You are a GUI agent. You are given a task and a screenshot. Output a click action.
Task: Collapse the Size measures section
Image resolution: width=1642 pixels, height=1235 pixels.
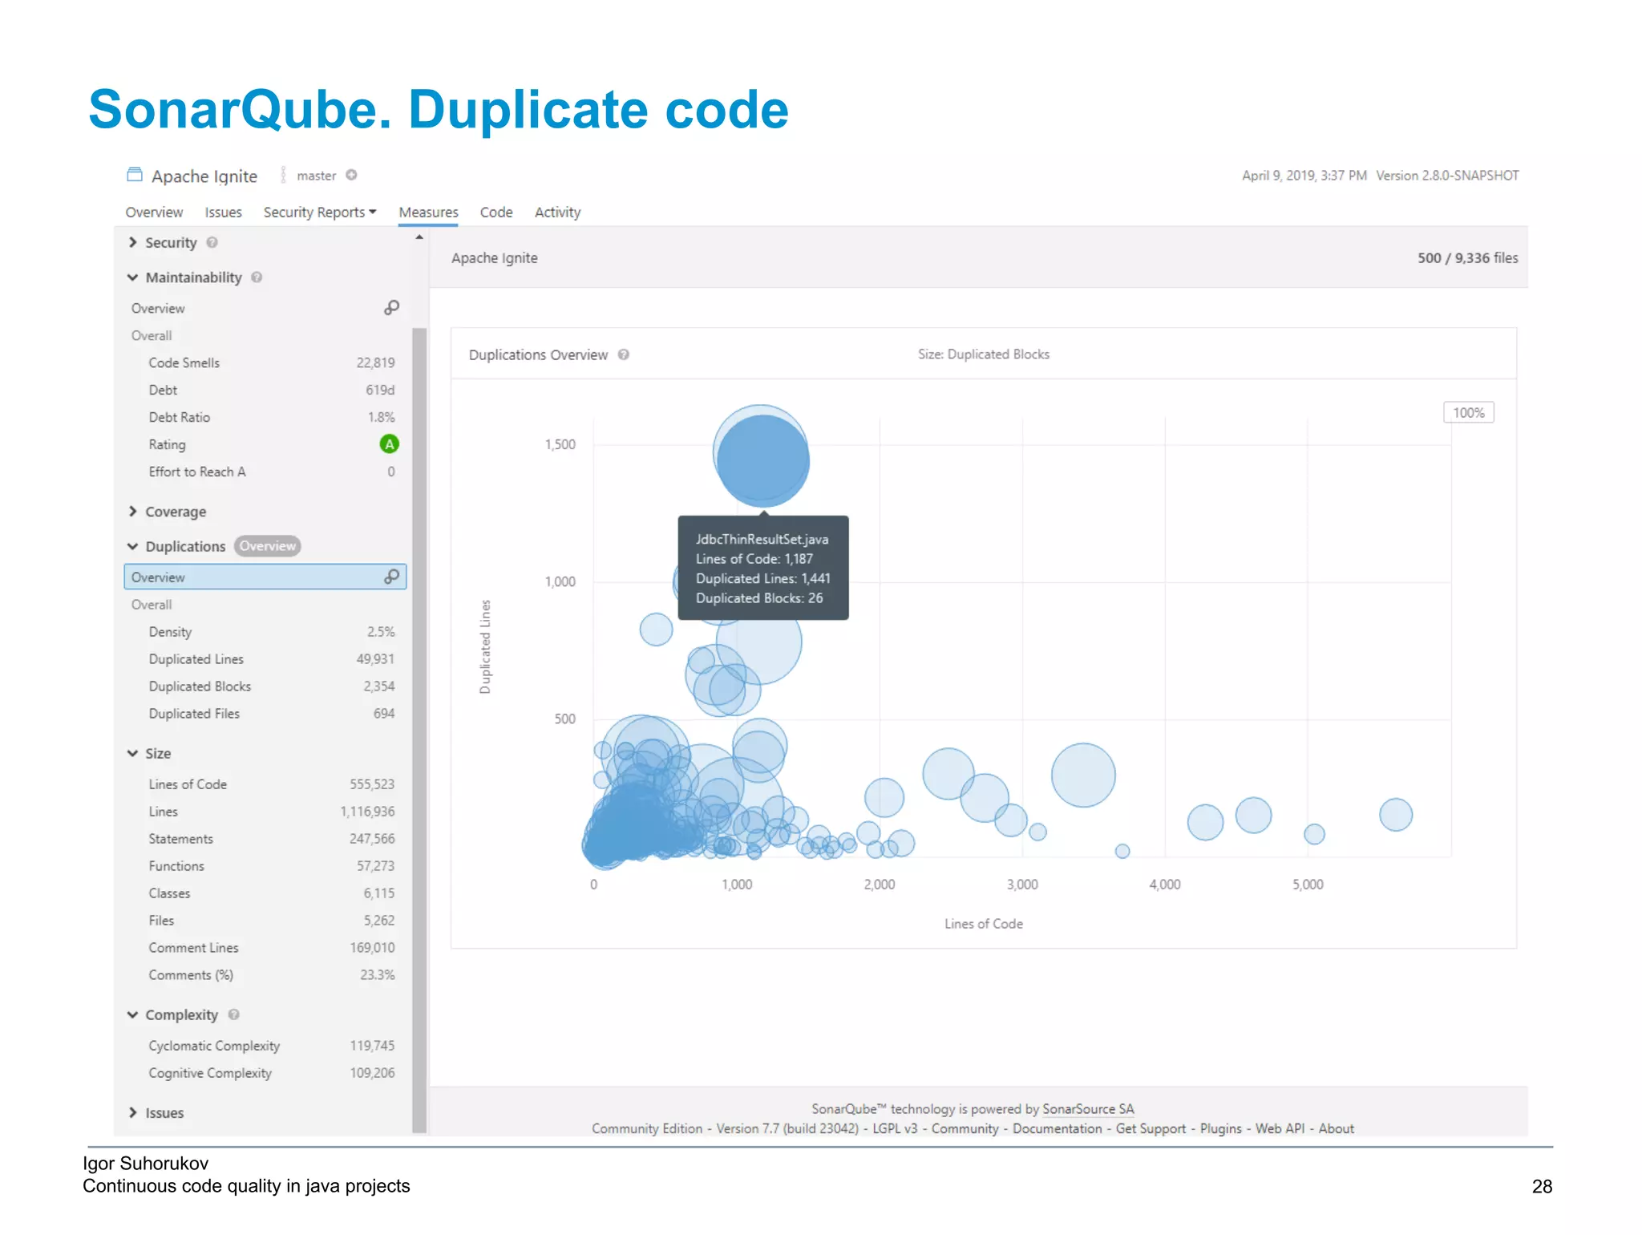133,753
